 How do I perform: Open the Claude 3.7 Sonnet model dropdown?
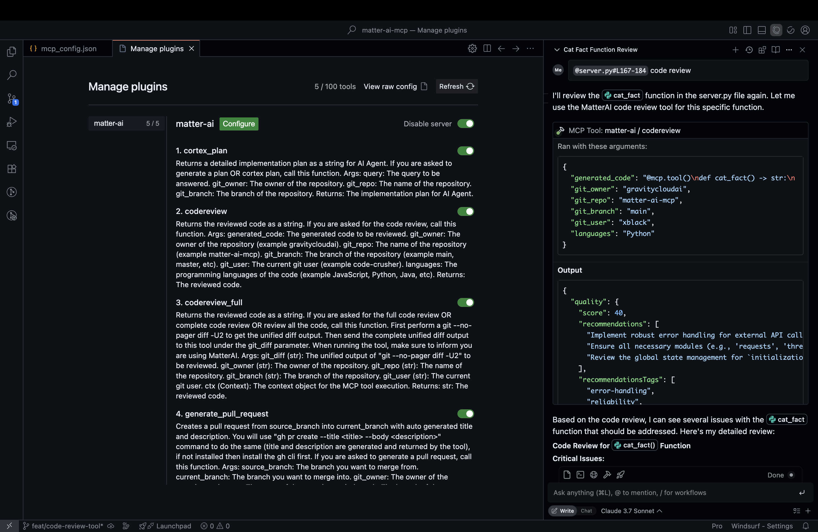(631, 511)
